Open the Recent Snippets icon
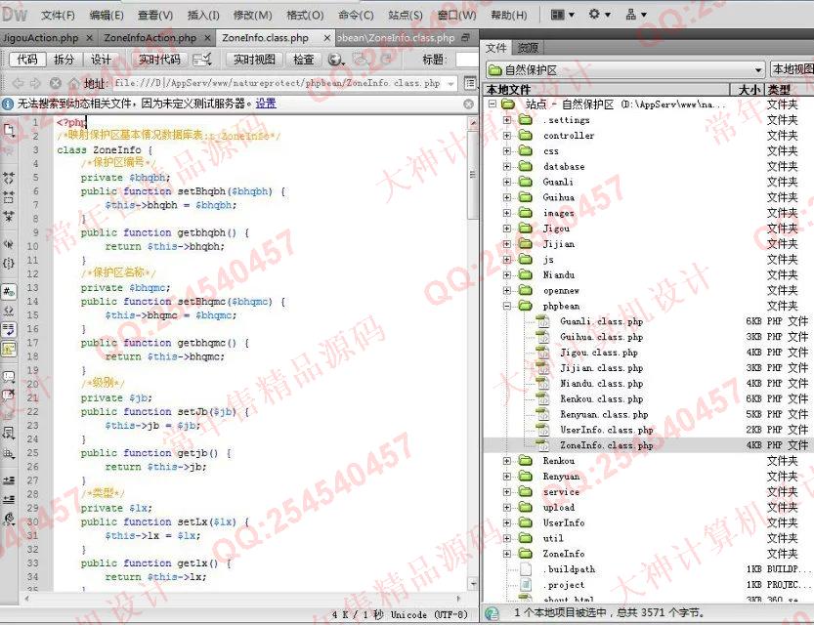814x625 pixels. 9,433
